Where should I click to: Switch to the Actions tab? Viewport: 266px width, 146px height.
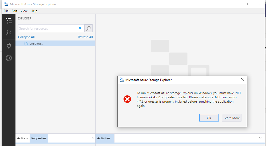22,138
